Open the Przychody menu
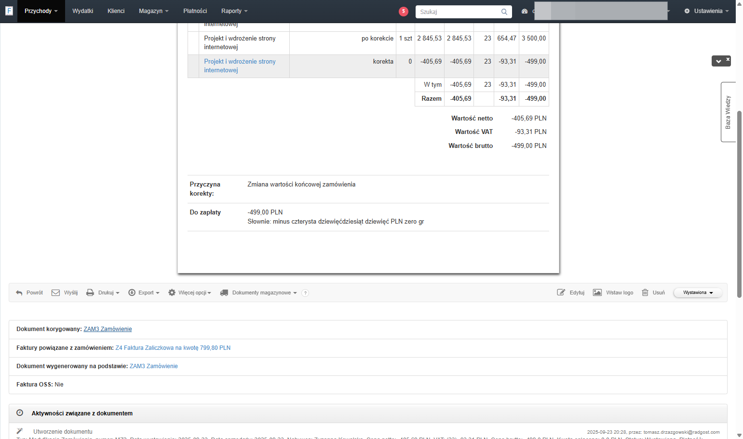 41,11
